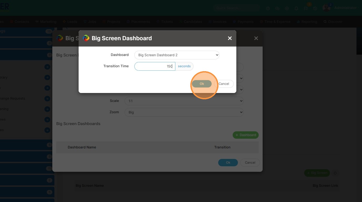The image size is (362, 202).
Task: Click Cancel in the rear Big Screen dialog
Action: click(x=250, y=163)
